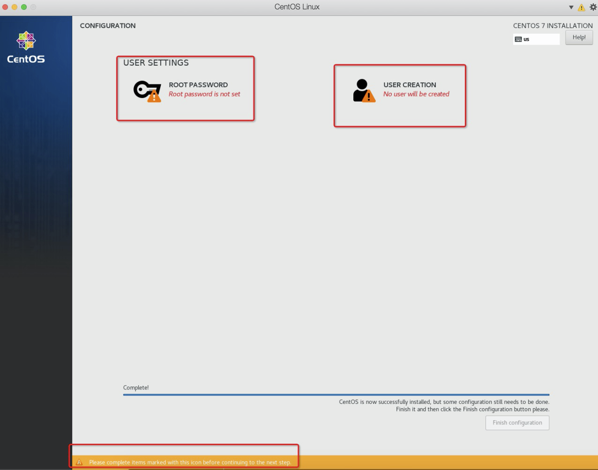Click 'CentOS is now successfully installed' text
Image resolution: width=598 pixels, height=470 pixels.
pyautogui.click(x=444, y=402)
